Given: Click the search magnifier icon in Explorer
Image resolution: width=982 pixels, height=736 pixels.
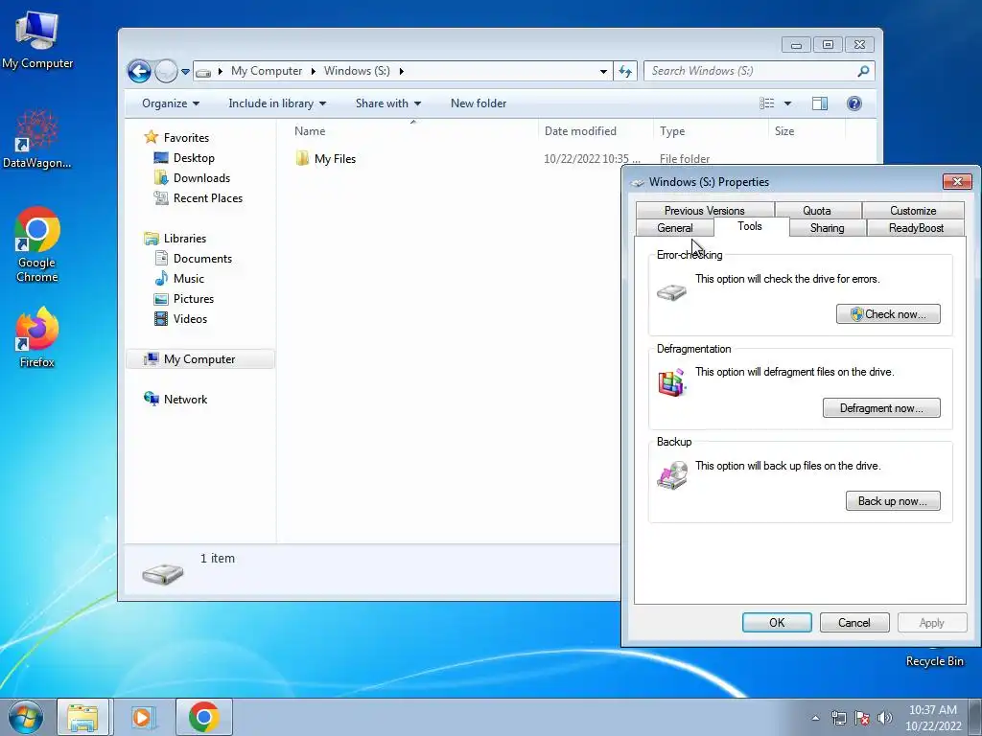Looking at the screenshot, I should pos(863,71).
